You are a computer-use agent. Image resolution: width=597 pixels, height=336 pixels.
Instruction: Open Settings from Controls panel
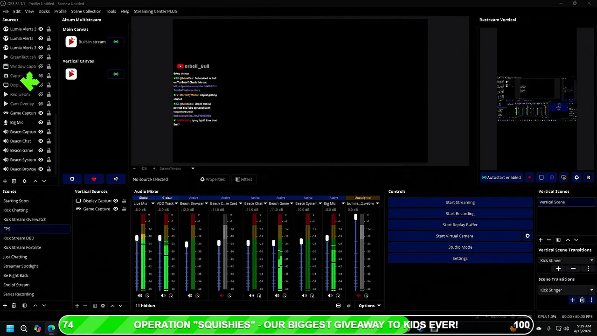coord(460,259)
